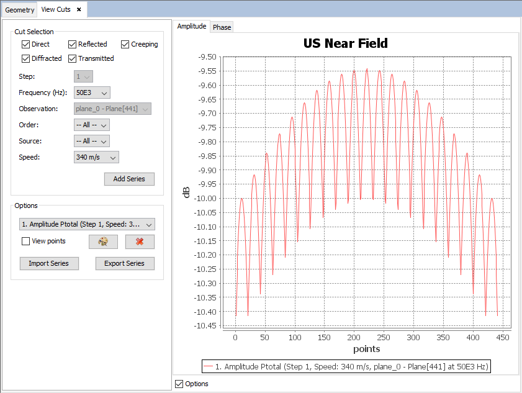This screenshot has width=522, height=393.
Task: Click the Export Series button
Action: [x=124, y=263]
